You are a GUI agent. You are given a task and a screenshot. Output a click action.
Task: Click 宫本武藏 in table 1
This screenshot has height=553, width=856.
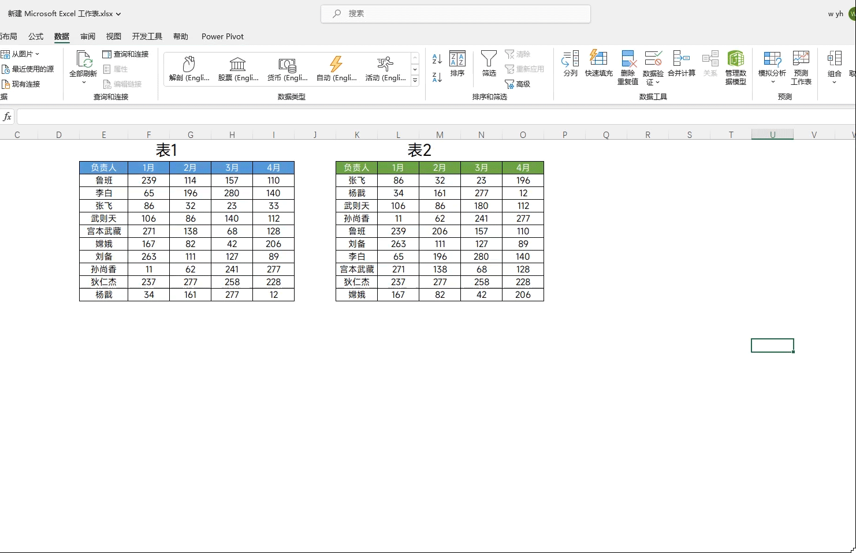point(104,231)
